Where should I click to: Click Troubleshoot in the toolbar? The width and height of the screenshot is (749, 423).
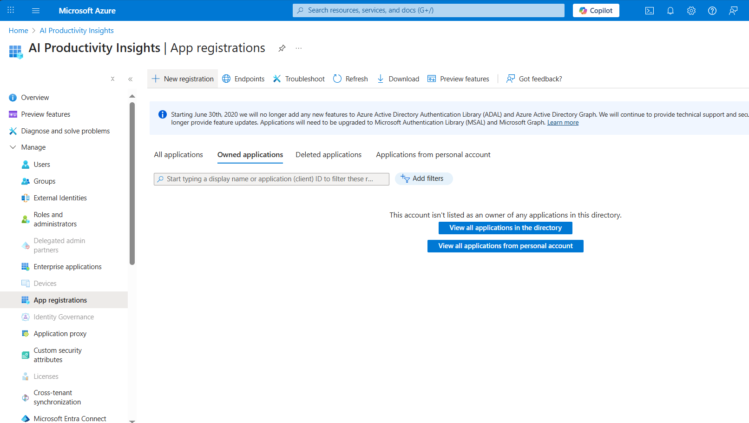pyautogui.click(x=299, y=79)
